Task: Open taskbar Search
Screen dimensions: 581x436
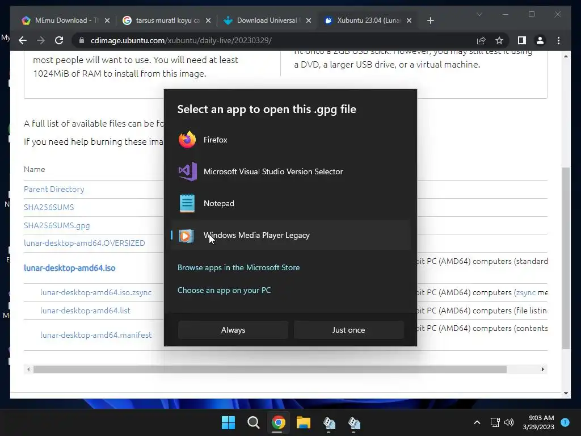Action: point(254,422)
